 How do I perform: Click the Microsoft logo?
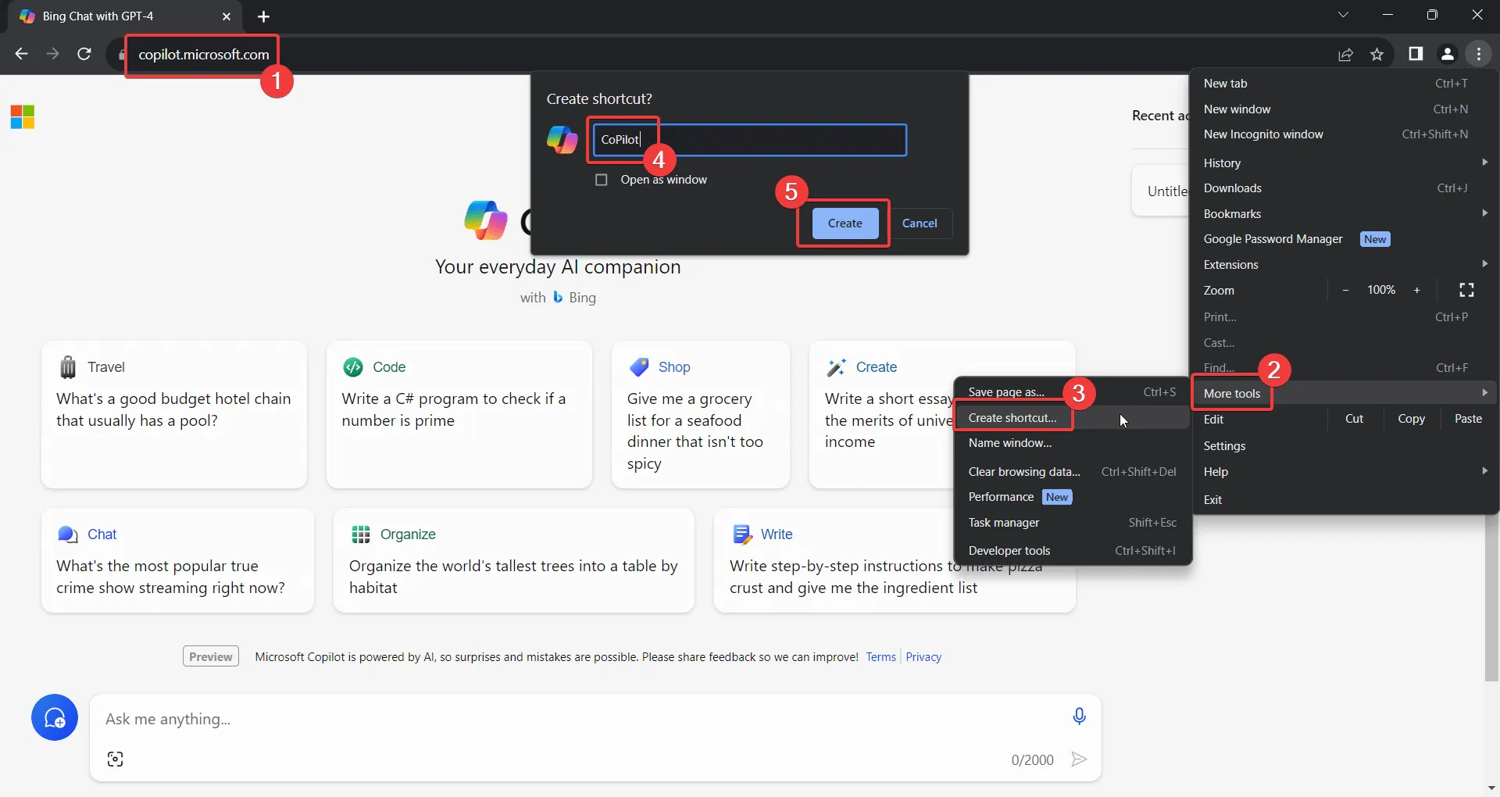pyautogui.click(x=23, y=117)
